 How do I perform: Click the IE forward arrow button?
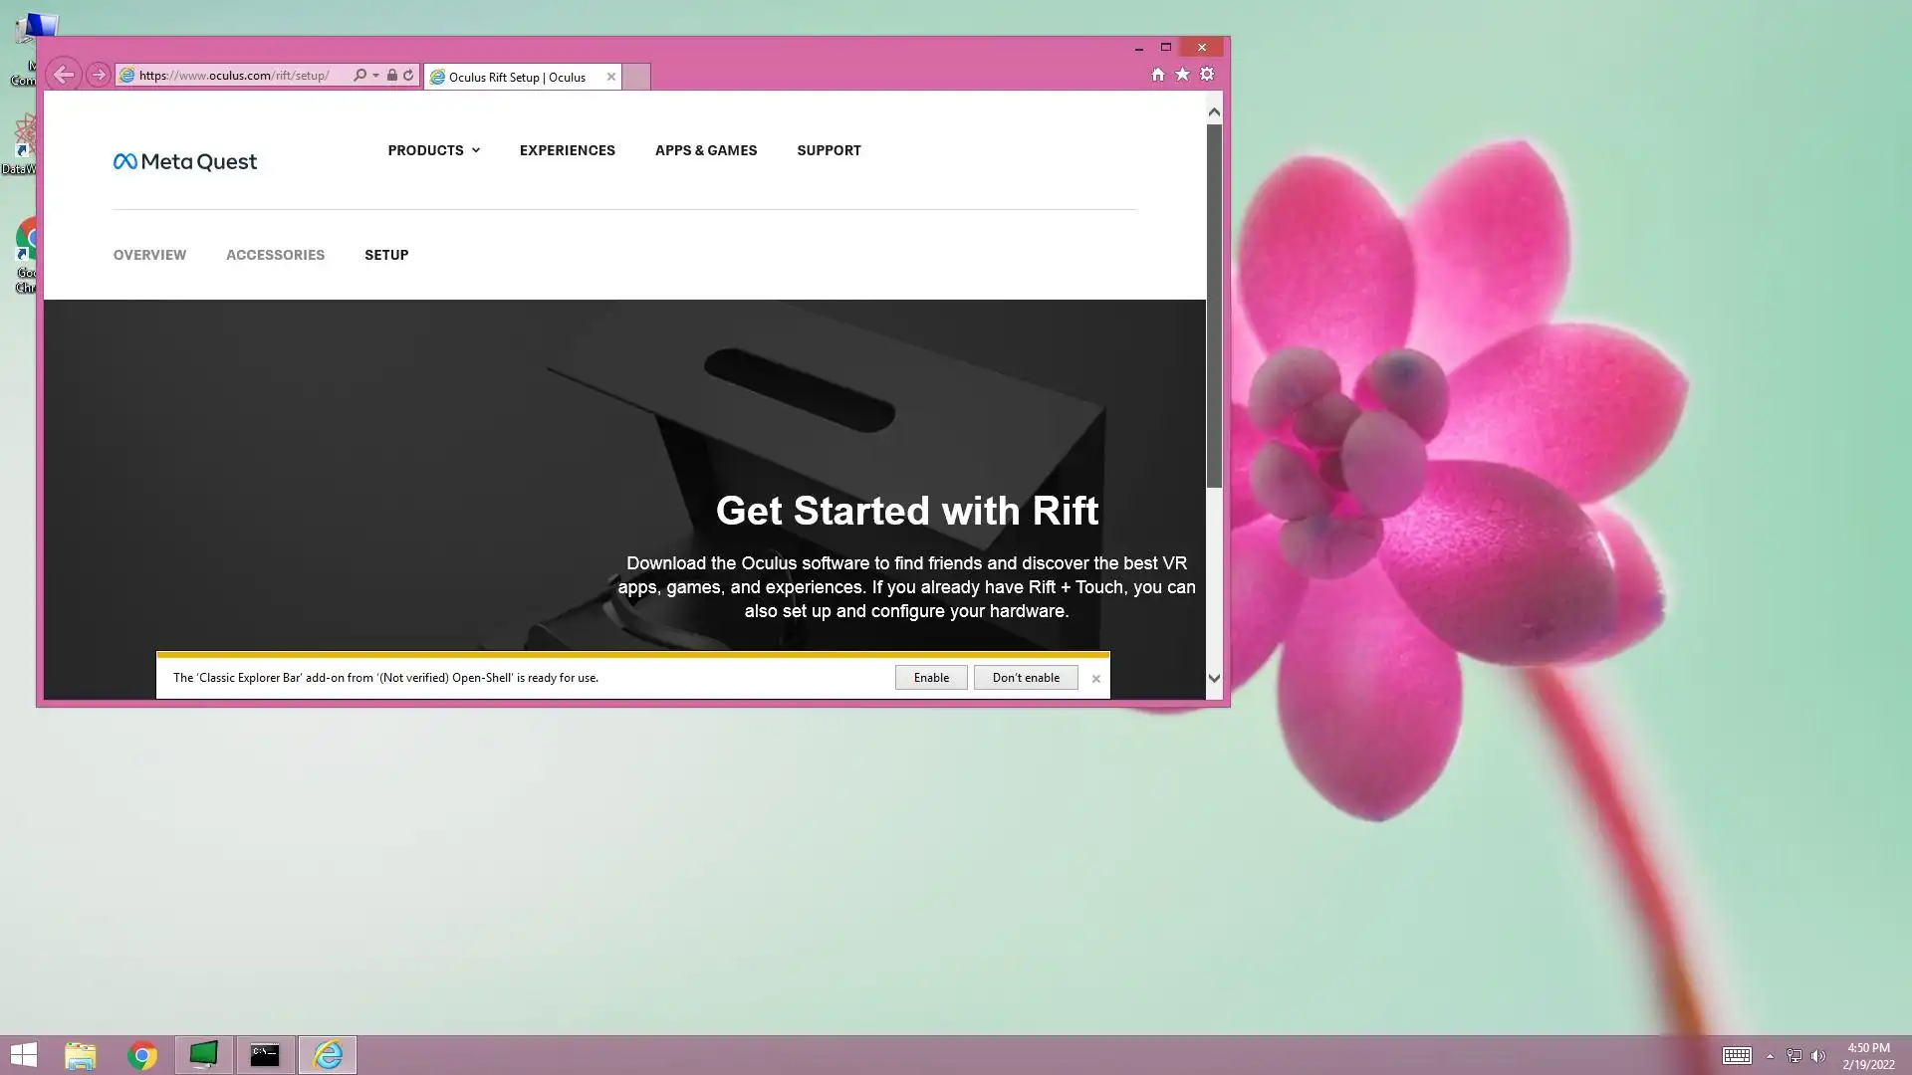pyautogui.click(x=98, y=75)
